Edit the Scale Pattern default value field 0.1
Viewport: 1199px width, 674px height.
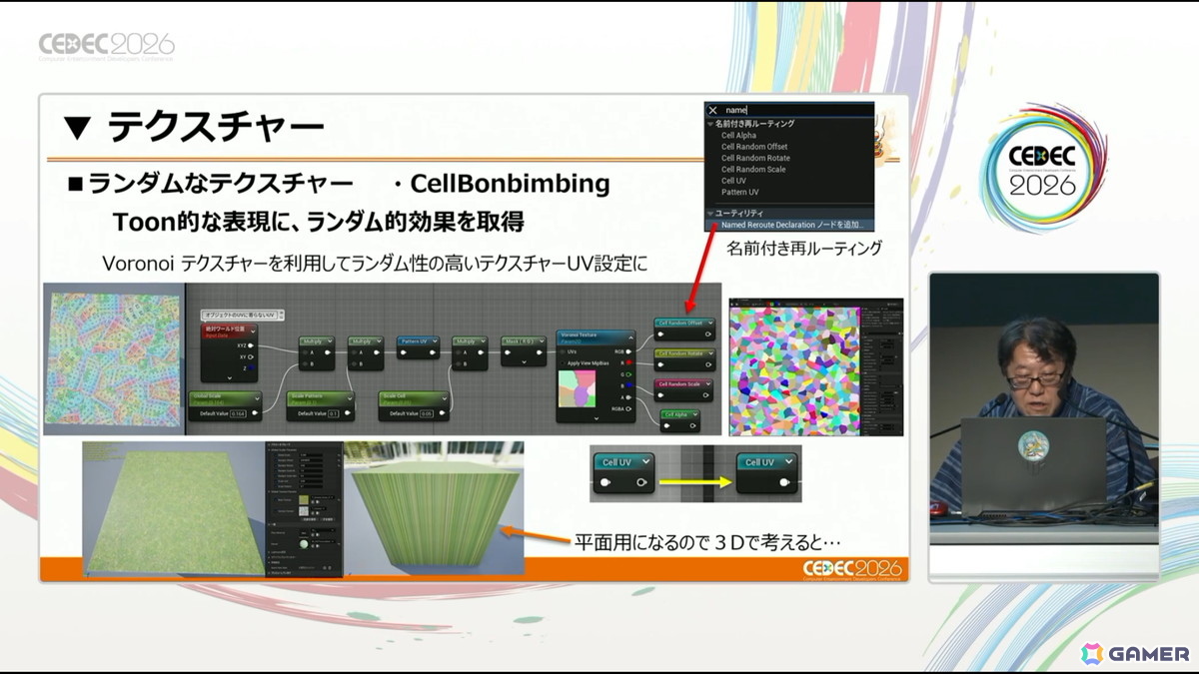coord(333,413)
